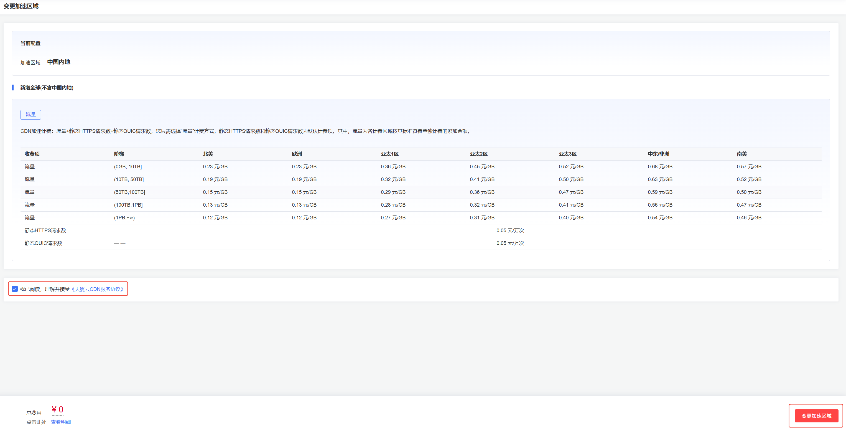Click the 0.31 元/GB price cell
Viewport: 846px width, 431px height.
[x=482, y=218]
